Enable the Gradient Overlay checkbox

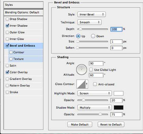7,79
